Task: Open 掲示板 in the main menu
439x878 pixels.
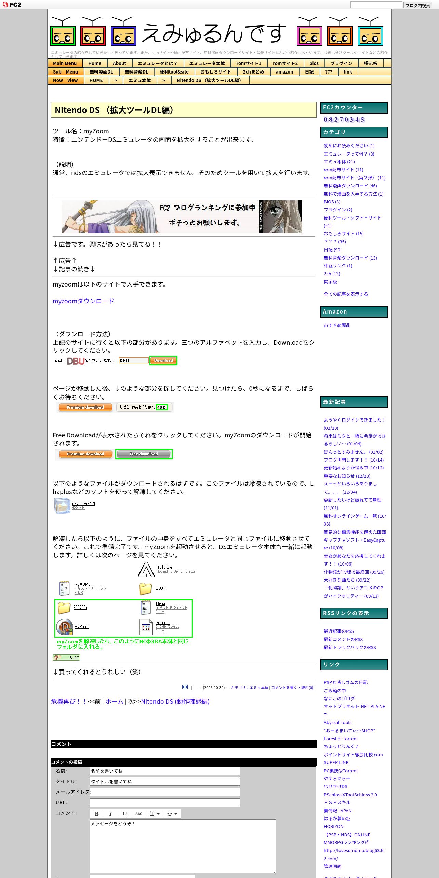Action: (x=371, y=63)
